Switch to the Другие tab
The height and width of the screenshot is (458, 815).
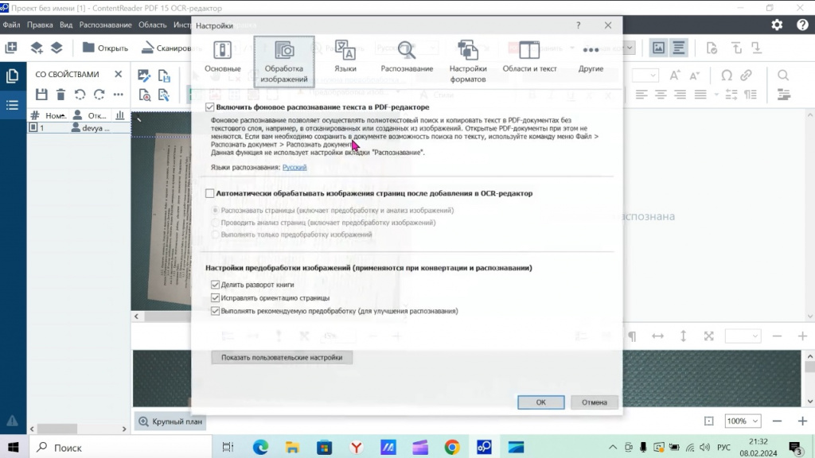591,57
